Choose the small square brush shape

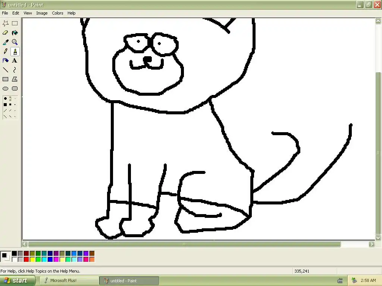coord(15,105)
